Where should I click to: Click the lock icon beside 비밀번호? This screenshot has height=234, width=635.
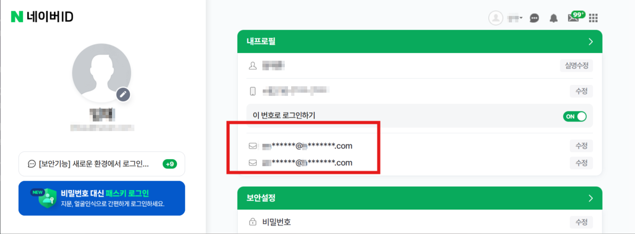coord(252,222)
